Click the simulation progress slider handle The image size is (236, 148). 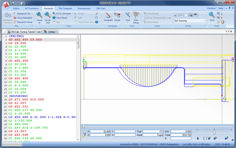coord(84,127)
